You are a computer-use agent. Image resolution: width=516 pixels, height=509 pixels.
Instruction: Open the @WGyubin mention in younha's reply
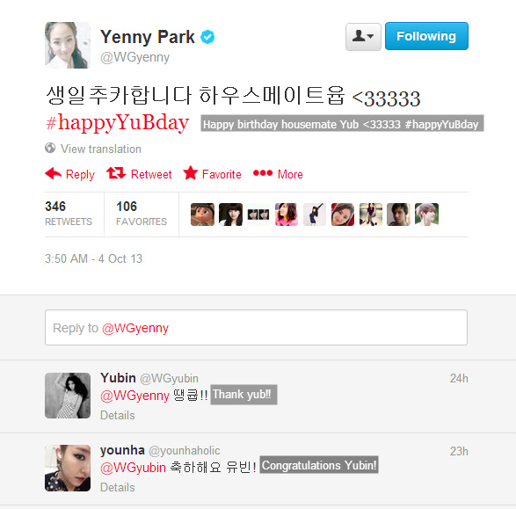pos(133,468)
